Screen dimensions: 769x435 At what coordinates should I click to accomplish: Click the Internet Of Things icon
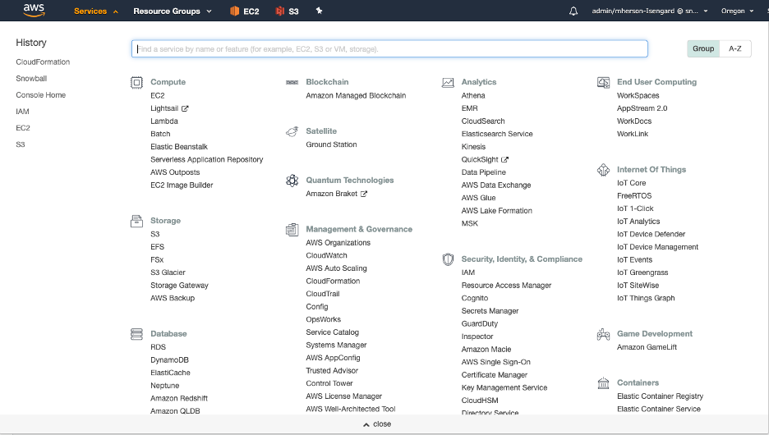[603, 170]
